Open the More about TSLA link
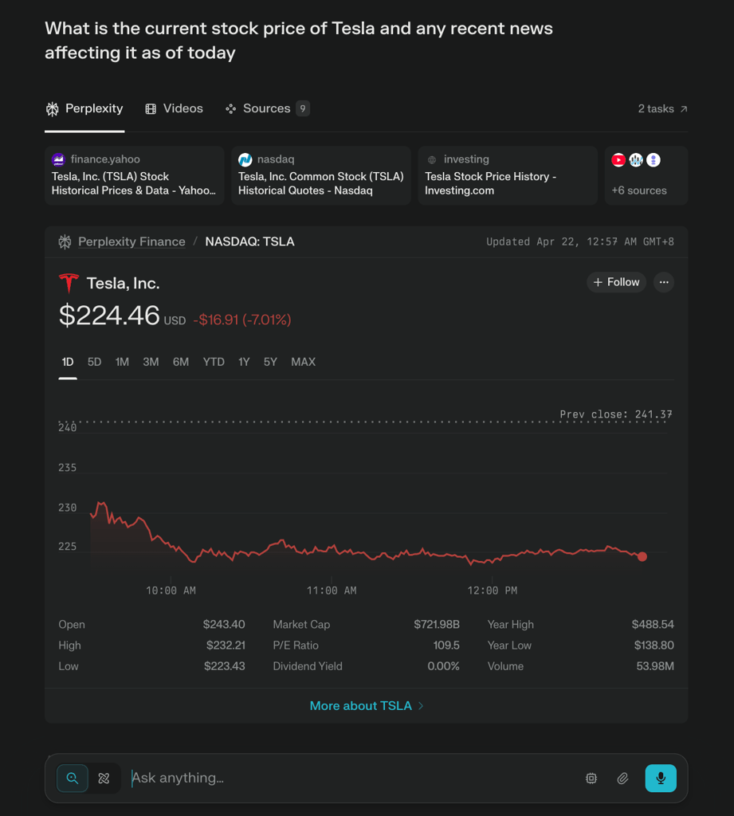 (367, 706)
